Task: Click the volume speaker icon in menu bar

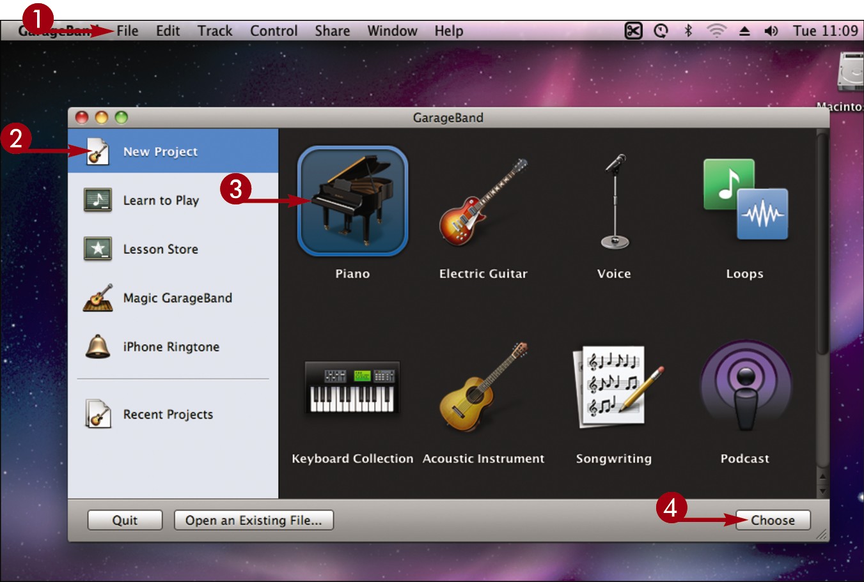Action: pos(771,30)
